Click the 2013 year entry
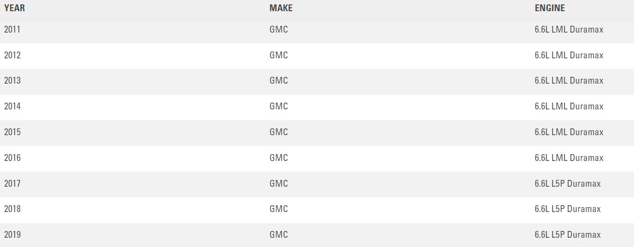 (x=12, y=81)
